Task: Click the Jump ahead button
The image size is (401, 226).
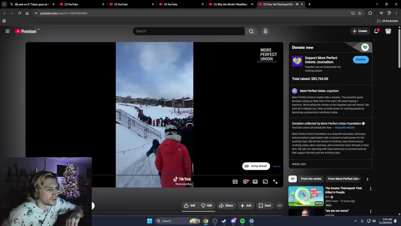Action: [256, 166]
